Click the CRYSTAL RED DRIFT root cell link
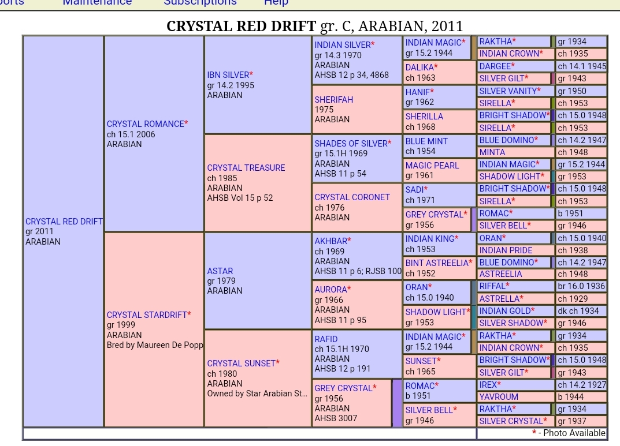Screen dimensions: 620x446 [64, 222]
